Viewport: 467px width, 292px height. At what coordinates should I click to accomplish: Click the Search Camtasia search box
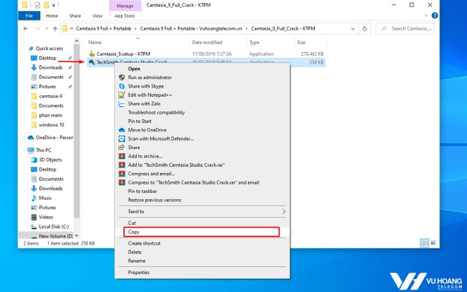[405, 29]
